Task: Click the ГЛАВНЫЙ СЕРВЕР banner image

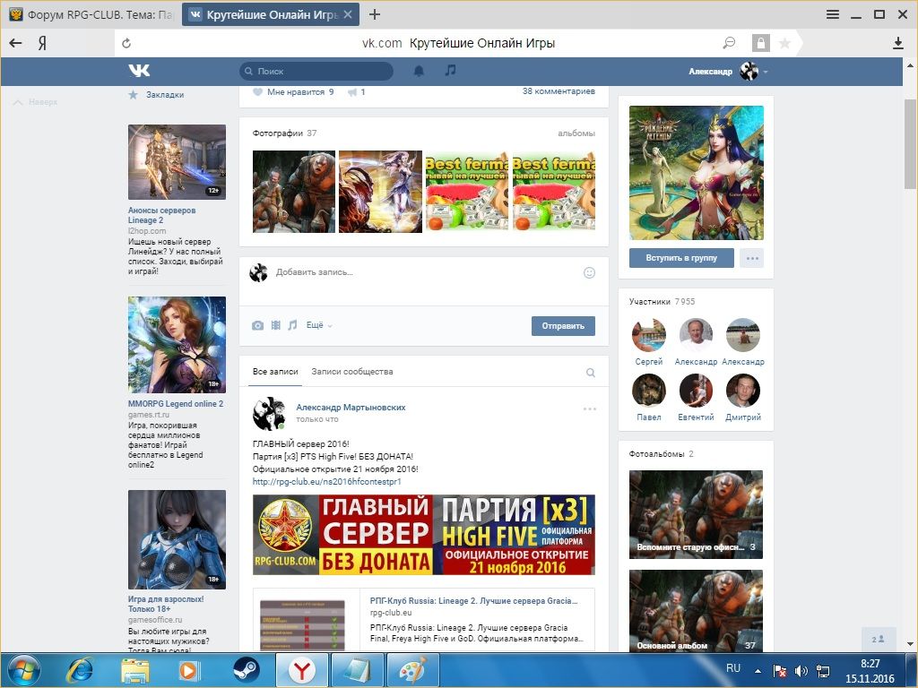Action: [424, 535]
